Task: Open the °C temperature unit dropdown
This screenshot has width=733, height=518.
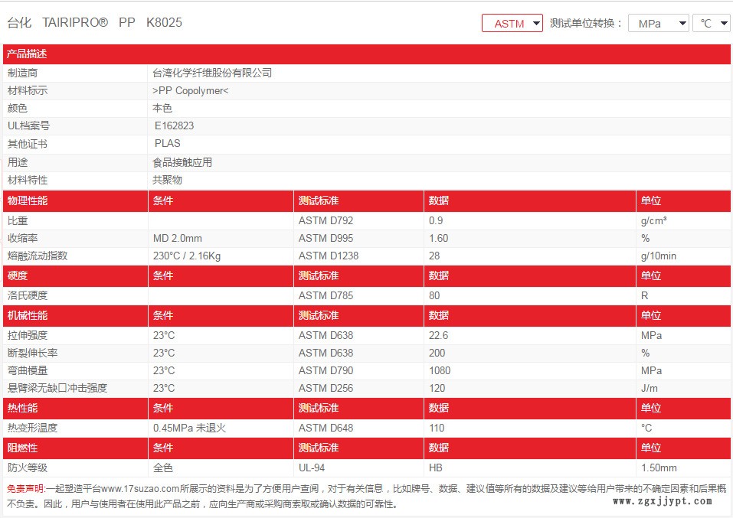Action: click(x=711, y=24)
